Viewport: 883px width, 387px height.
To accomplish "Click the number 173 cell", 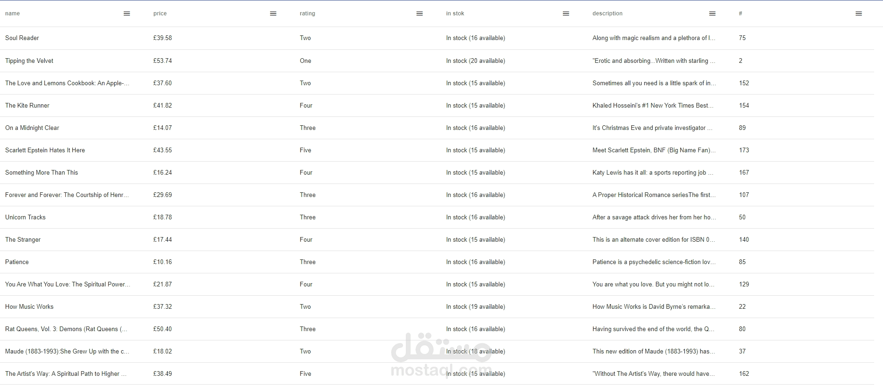I will pos(744,150).
